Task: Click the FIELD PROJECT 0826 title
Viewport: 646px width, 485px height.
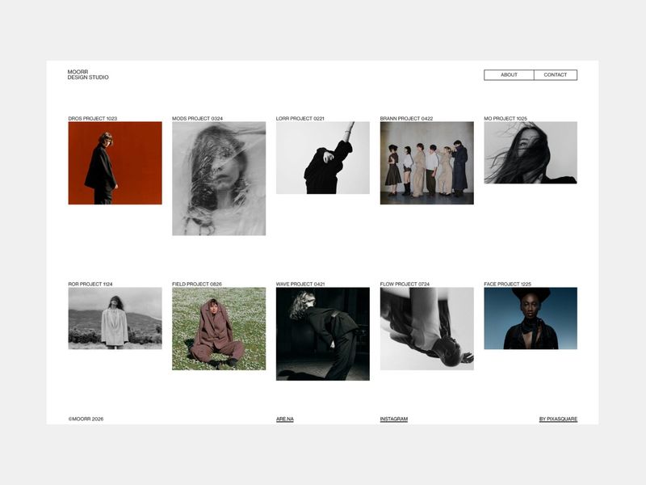Action: tap(197, 285)
